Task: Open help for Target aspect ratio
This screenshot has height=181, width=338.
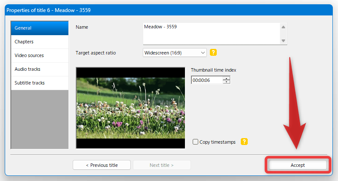Action: click(x=213, y=52)
